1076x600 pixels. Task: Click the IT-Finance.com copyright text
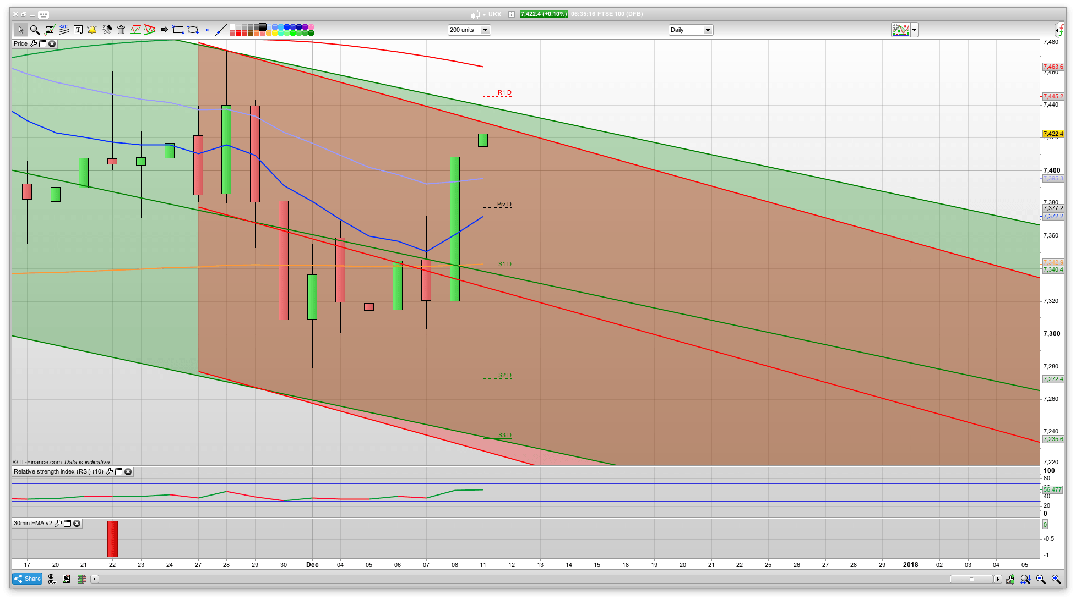point(37,462)
